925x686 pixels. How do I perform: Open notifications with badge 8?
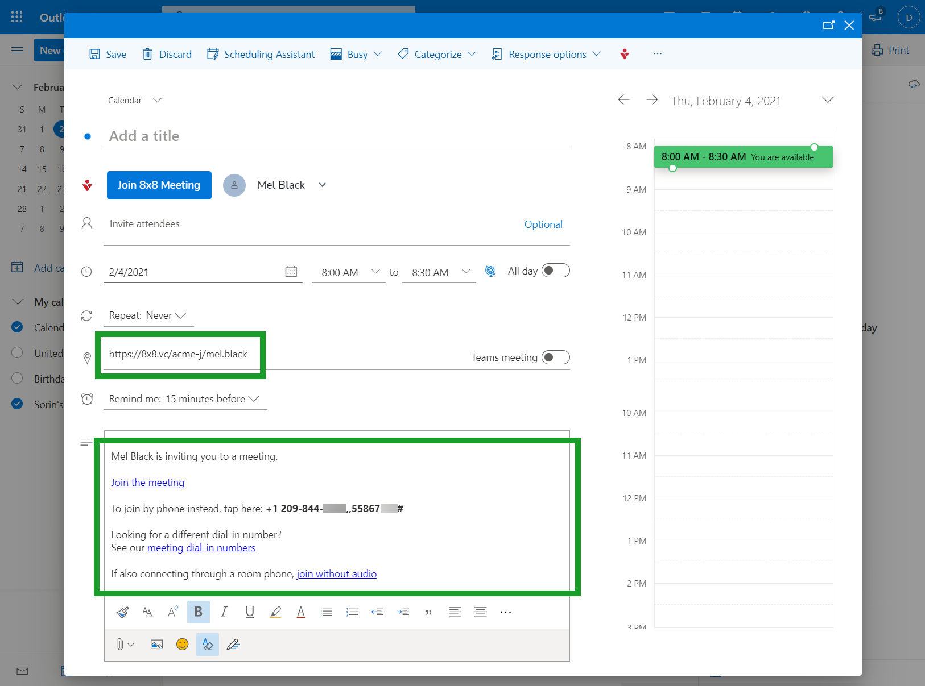tap(876, 16)
